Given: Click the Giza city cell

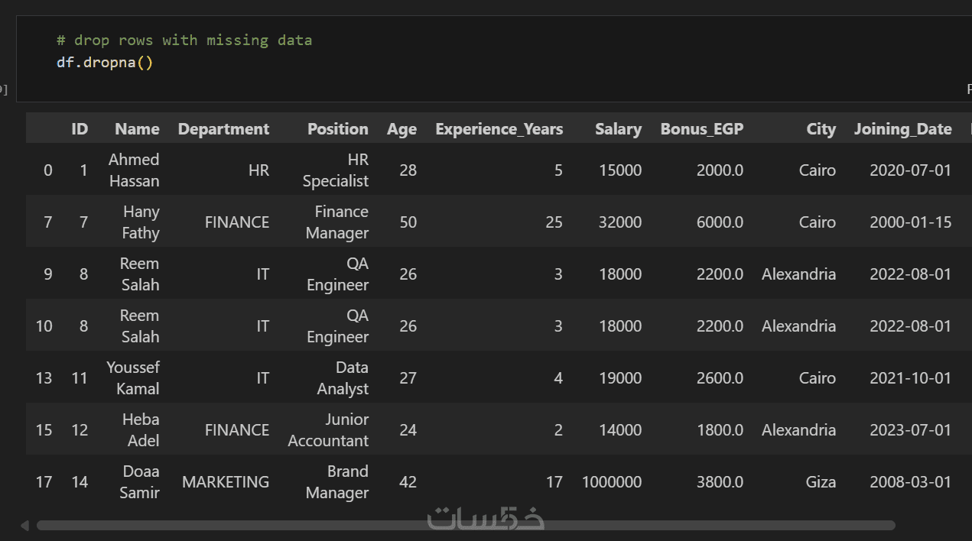Looking at the screenshot, I should pyautogui.click(x=820, y=482).
